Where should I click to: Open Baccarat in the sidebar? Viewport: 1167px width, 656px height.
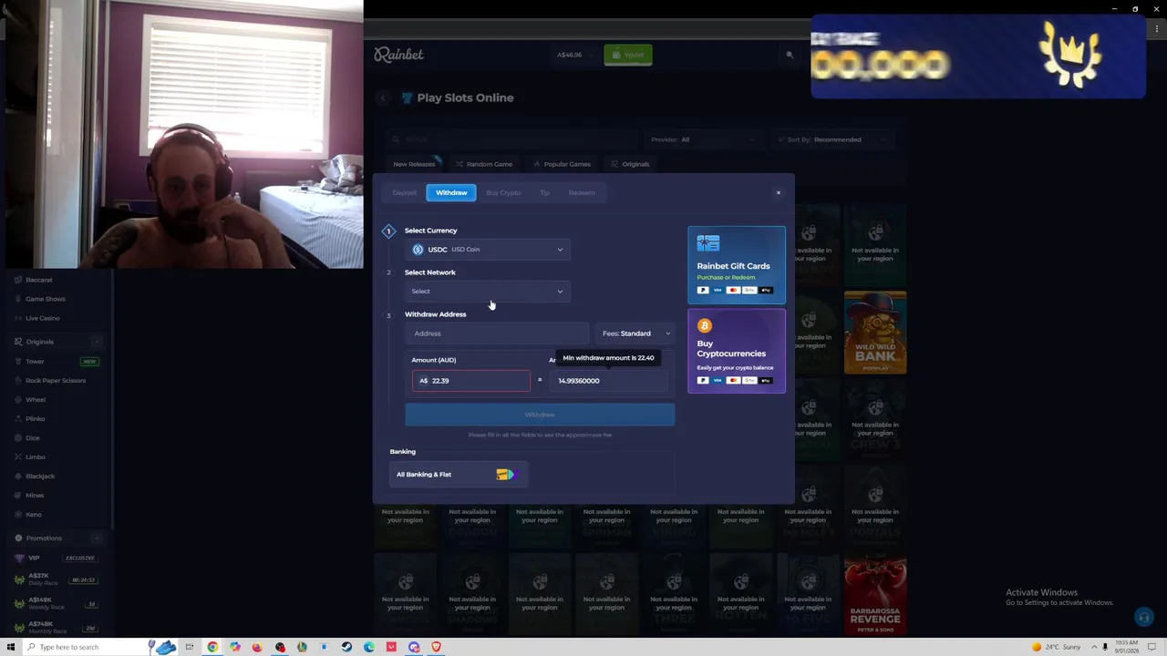(39, 280)
